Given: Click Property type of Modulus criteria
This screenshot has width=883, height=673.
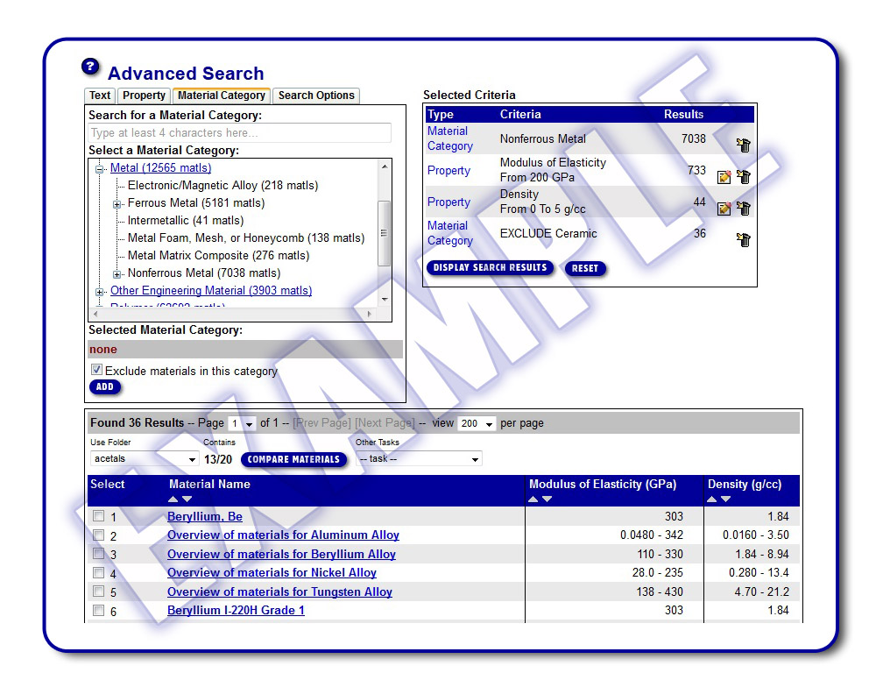Looking at the screenshot, I should click(449, 171).
